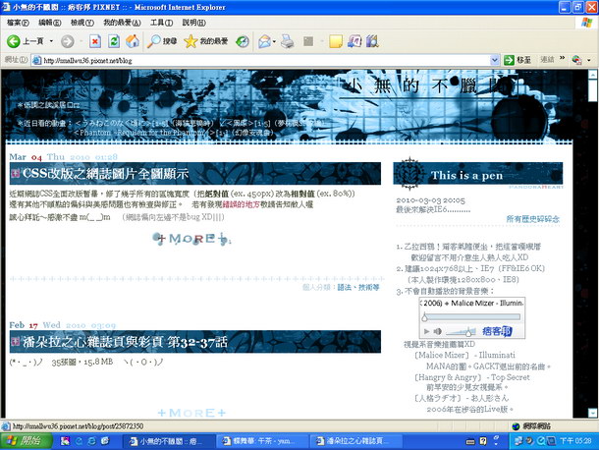599x450 pixels.
Task: Open the File menu
Action: pyautogui.click(x=18, y=23)
